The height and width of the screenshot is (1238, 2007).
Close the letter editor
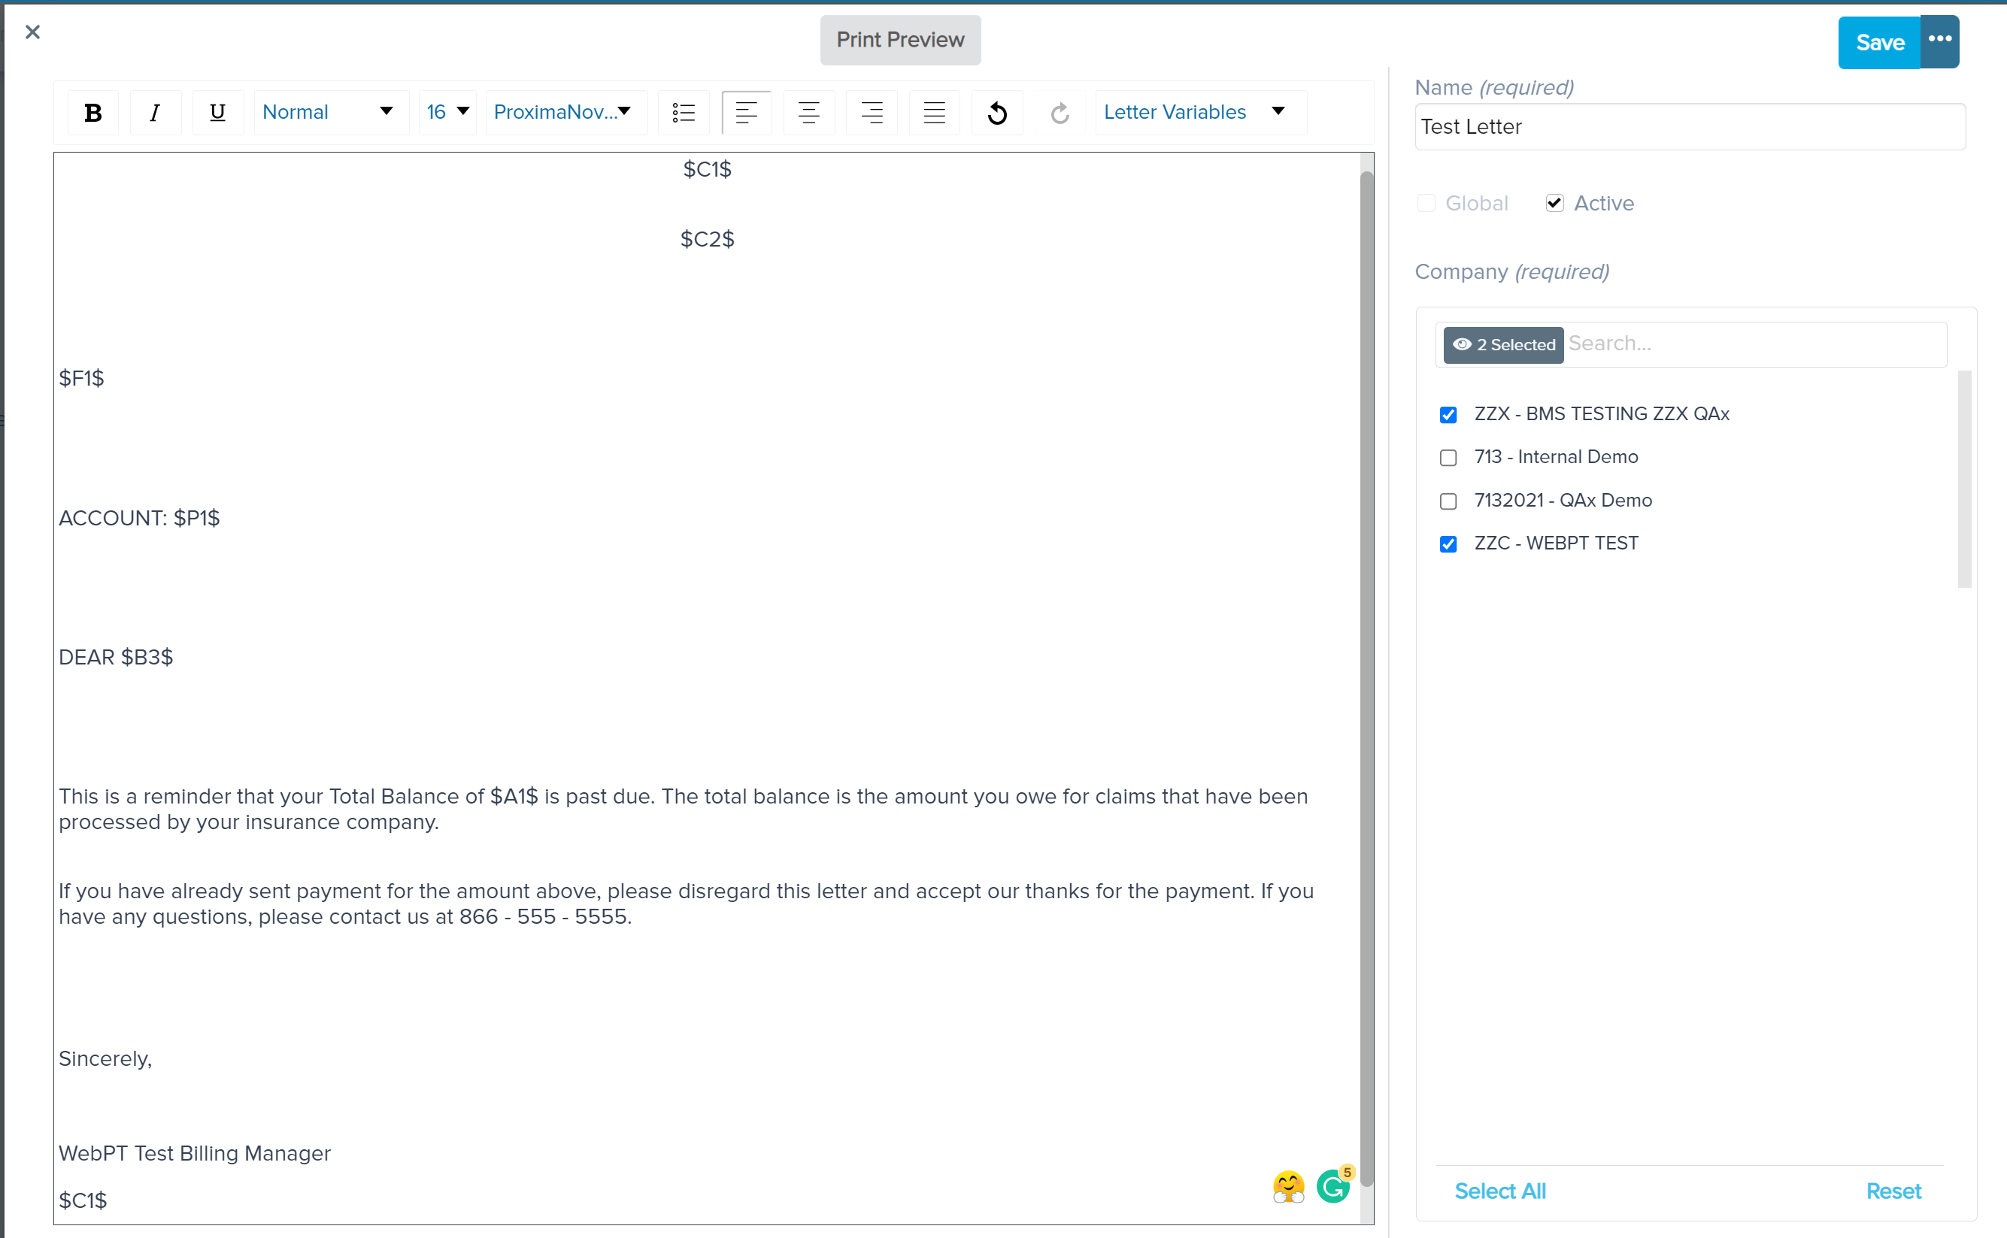(x=33, y=32)
